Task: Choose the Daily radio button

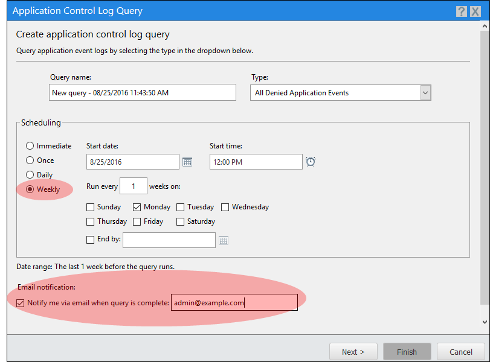Action: pos(30,175)
